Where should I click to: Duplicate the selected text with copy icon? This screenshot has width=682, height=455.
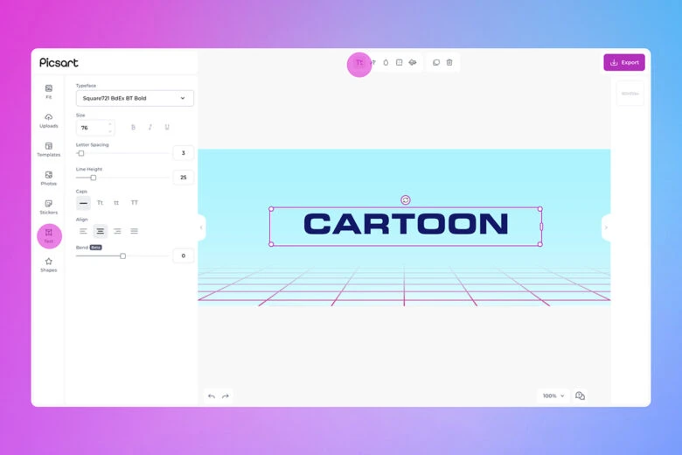click(x=436, y=63)
